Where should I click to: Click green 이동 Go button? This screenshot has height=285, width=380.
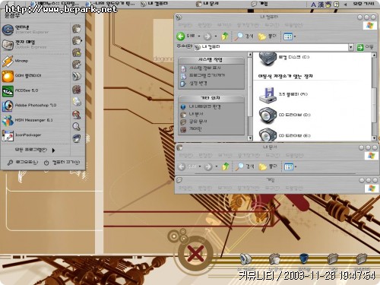coord(365,47)
